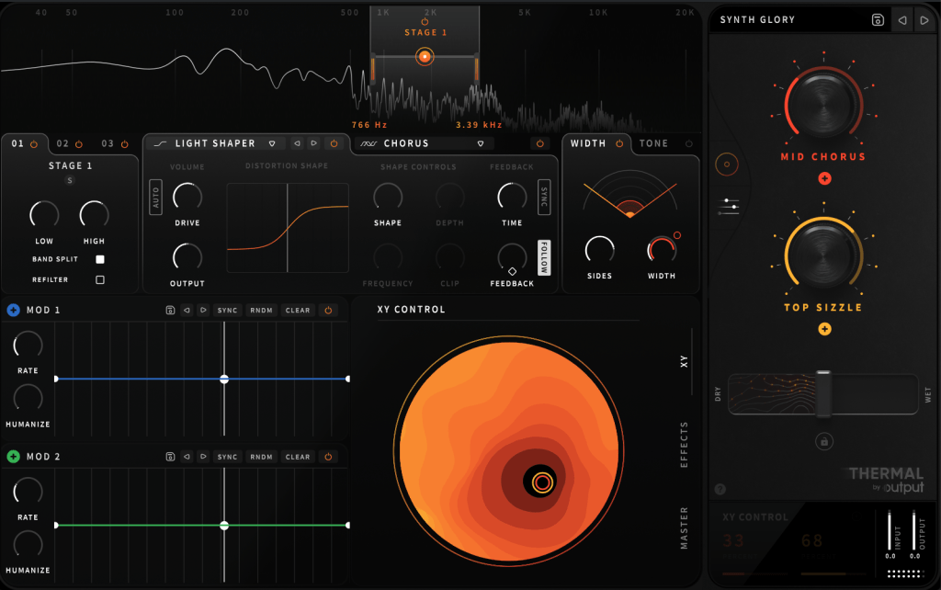Click the save icon in the MOD 1 header

(170, 311)
